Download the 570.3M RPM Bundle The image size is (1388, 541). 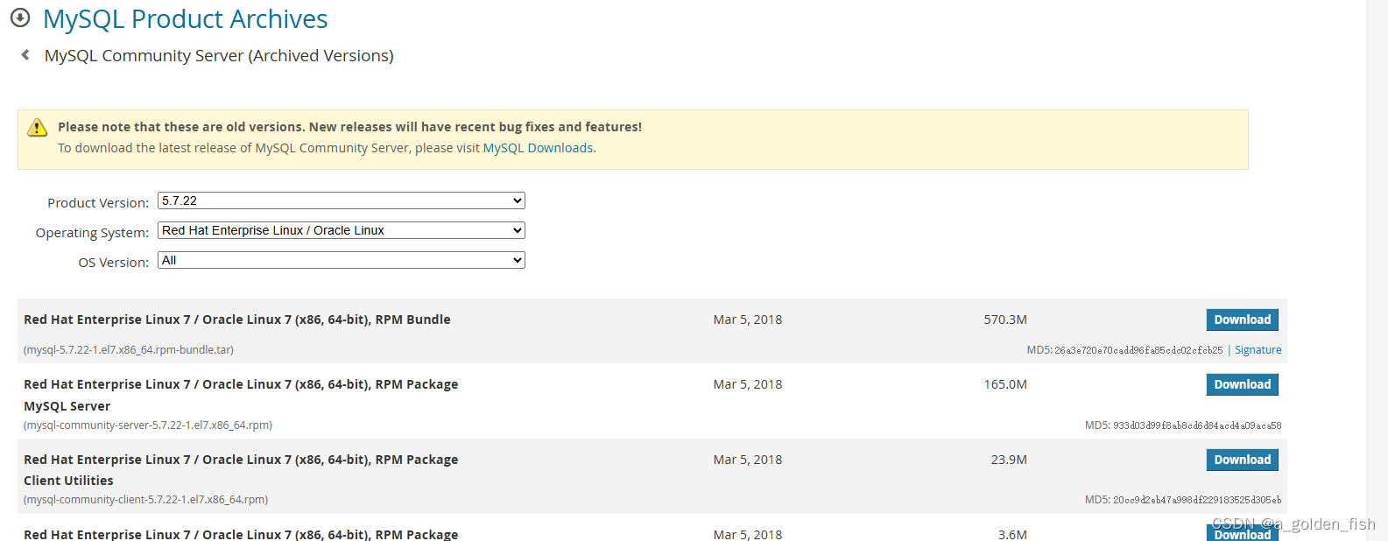click(x=1242, y=320)
